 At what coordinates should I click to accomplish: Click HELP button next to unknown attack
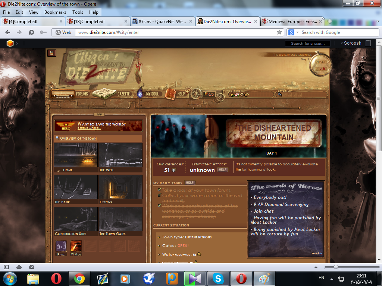222,169
